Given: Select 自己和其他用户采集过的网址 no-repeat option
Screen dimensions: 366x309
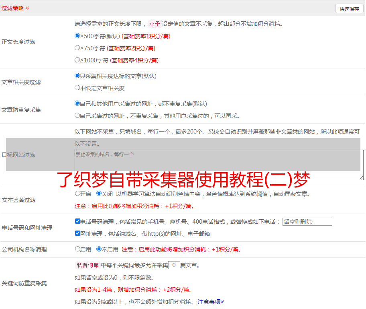Looking at the screenshot, I should (x=77, y=103).
